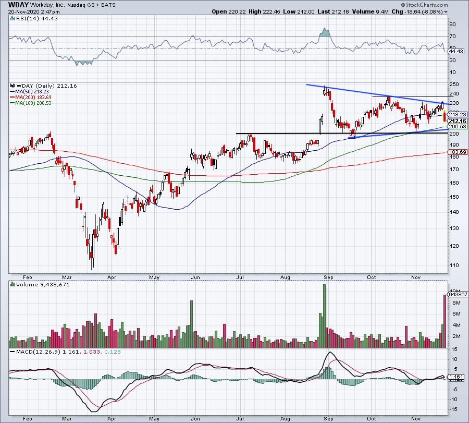Click the 8M volume axis label
Viewport: 469px width, 423px height.
click(456, 303)
